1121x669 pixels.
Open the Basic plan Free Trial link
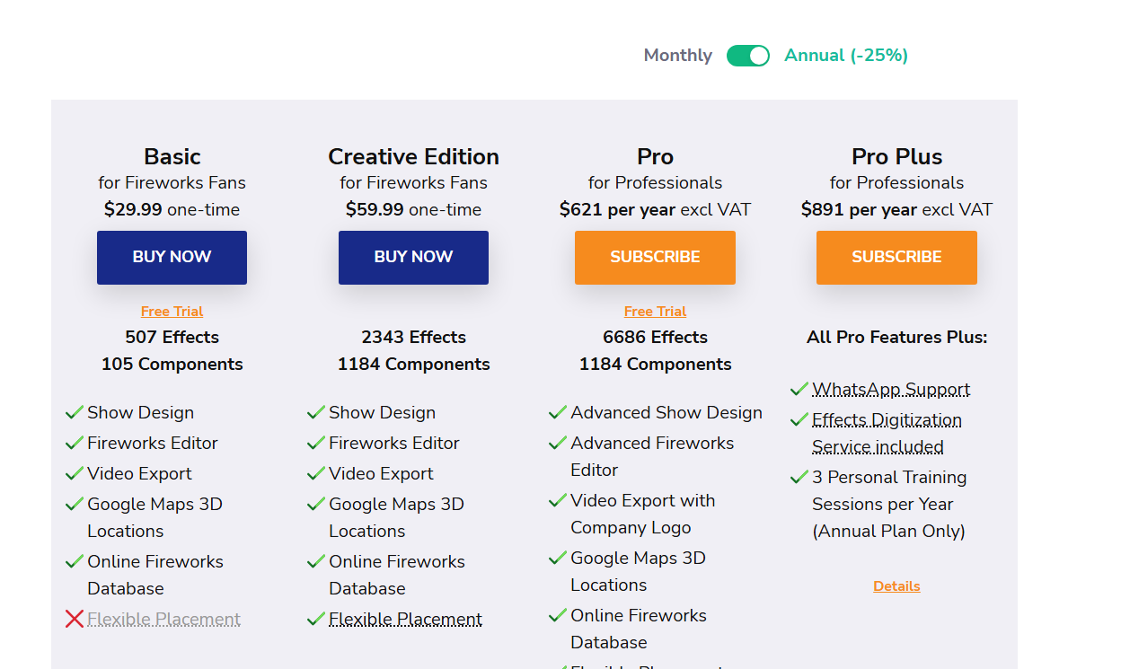pos(172,312)
